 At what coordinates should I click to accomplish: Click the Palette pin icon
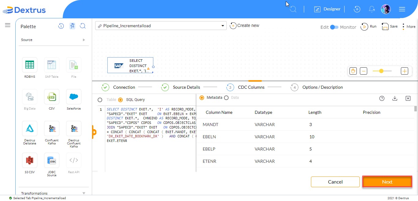point(72,26)
